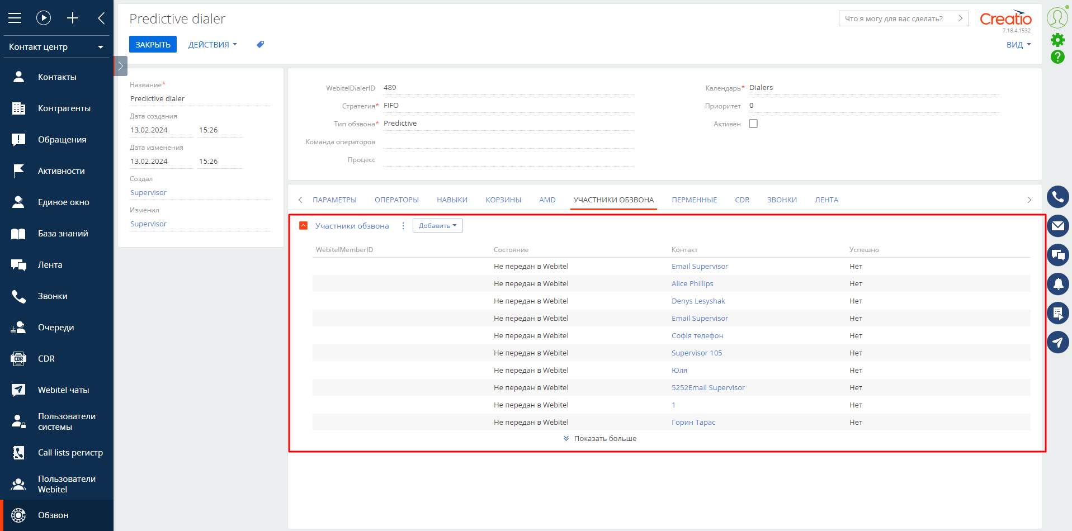
Task: Switch to the ОПЕРАТОРЫ tab
Action: coord(396,200)
